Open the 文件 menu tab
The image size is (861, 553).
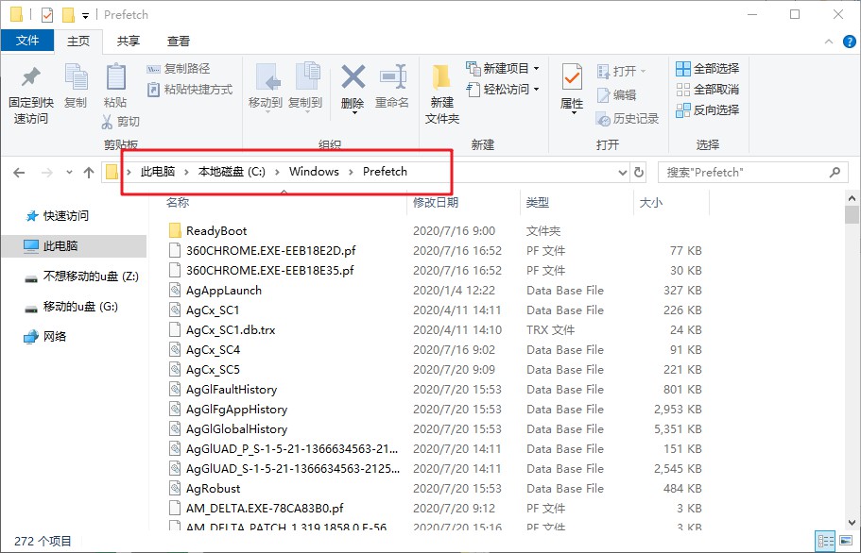(27, 41)
